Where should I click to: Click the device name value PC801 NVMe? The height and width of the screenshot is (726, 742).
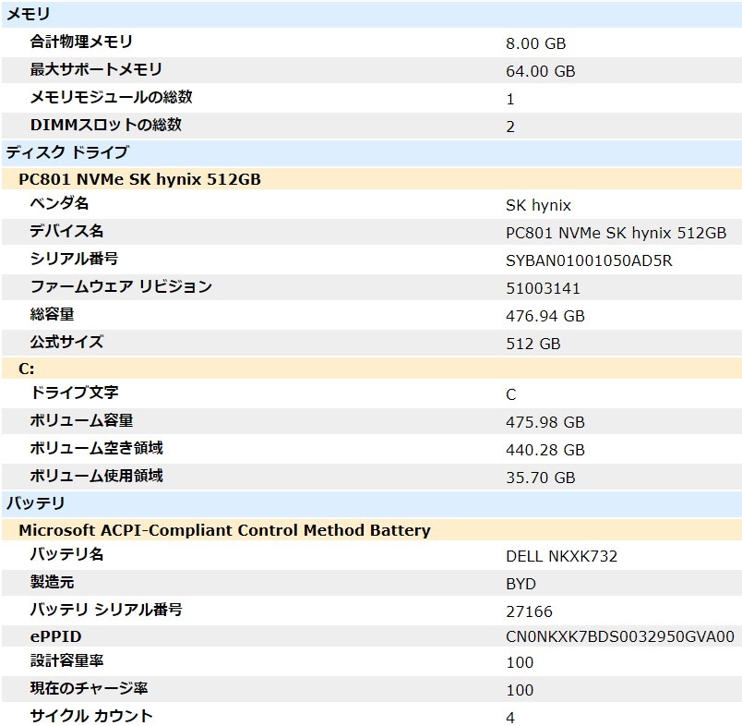[x=616, y=233]
